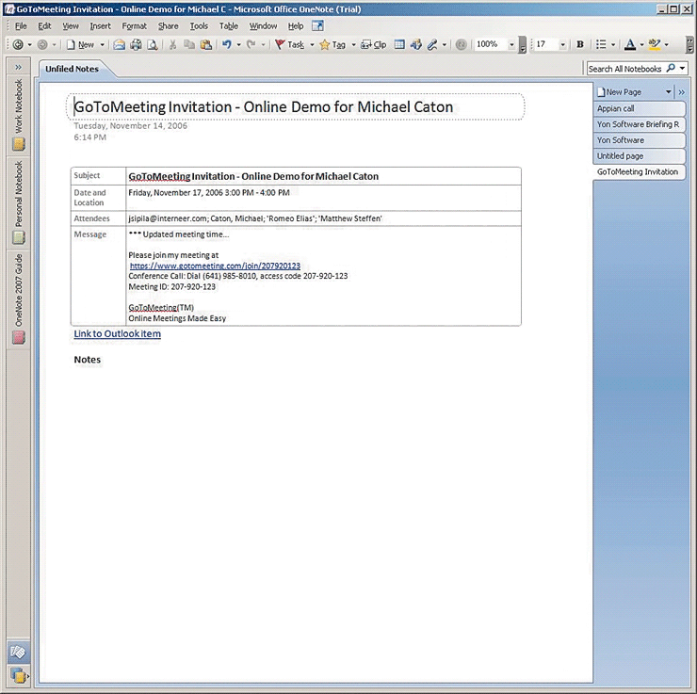This screenshot has height=694, width=697.
Task: Open the Format menu
Action: coord(134,26)
